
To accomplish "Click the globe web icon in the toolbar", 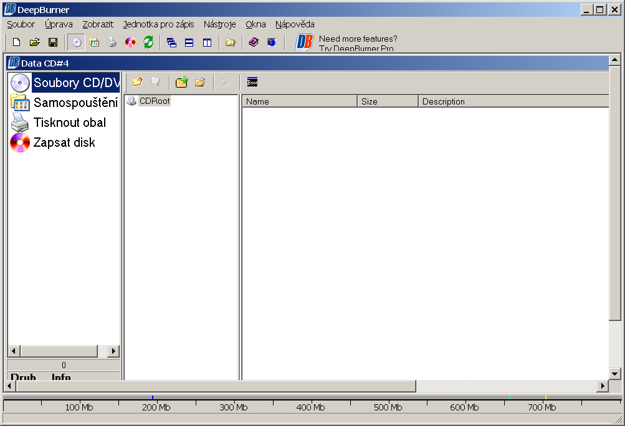I will coord(272,42).
